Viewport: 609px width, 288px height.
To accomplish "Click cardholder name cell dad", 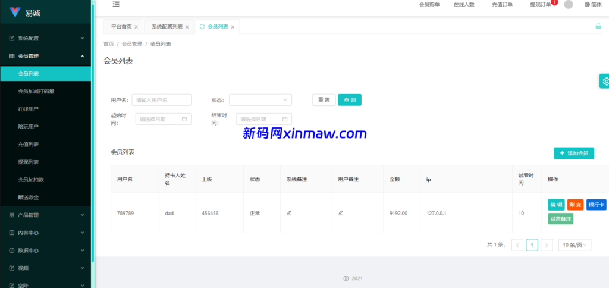I will click(169, 213).
